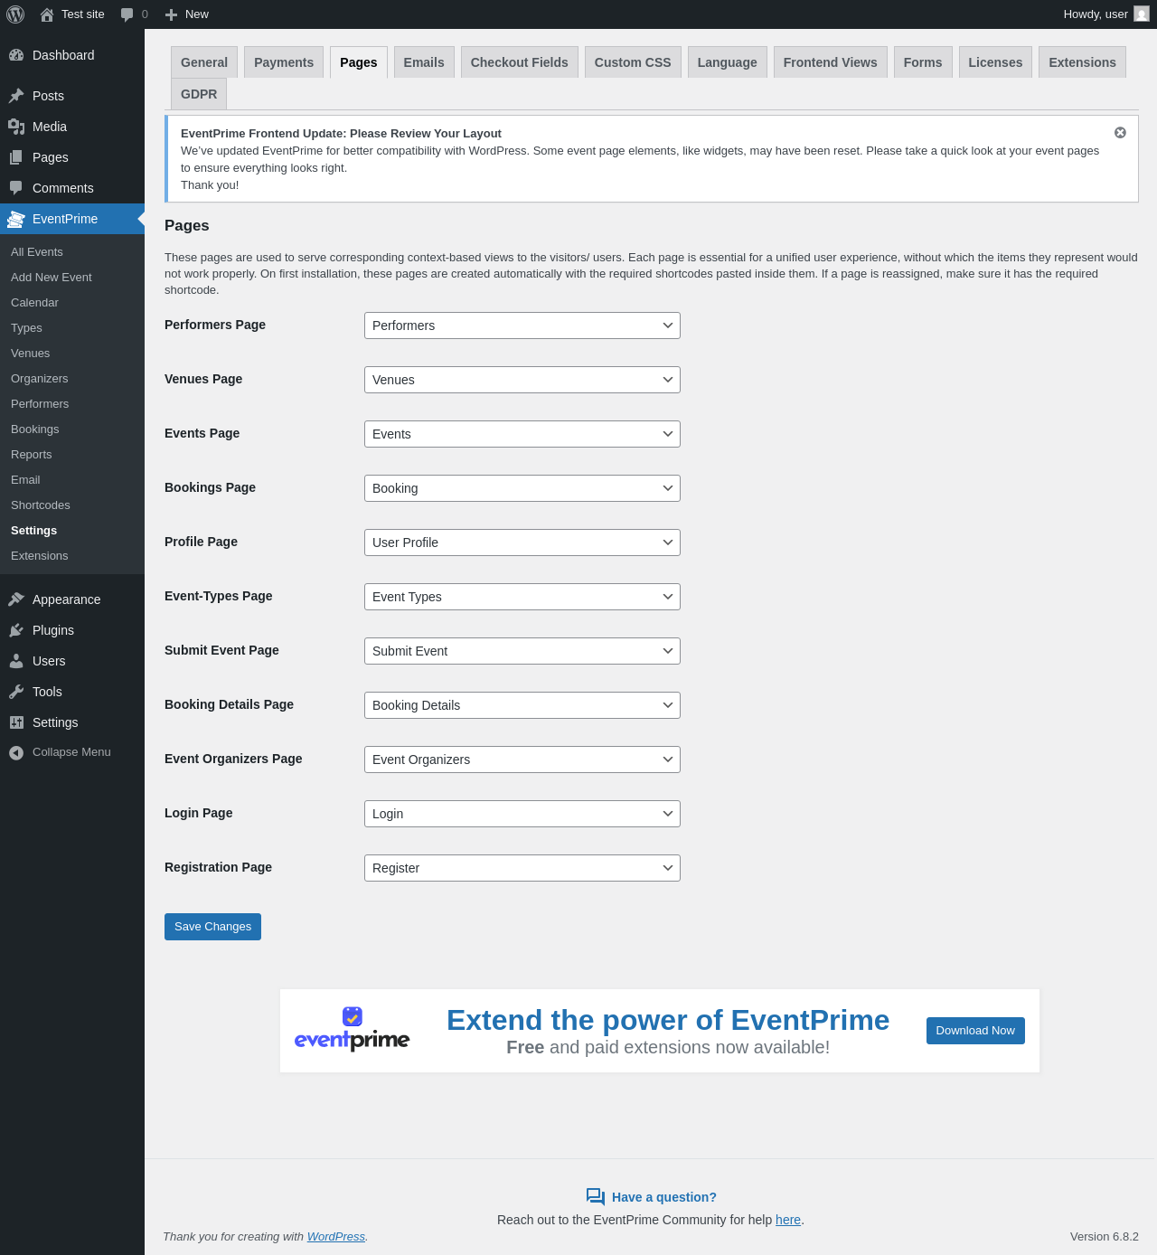
Task: Open the WordPress footer link
Action: click(336, 1237)
